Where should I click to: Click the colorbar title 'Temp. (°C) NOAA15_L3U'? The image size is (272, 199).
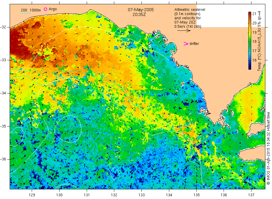[x=259, y=49]
